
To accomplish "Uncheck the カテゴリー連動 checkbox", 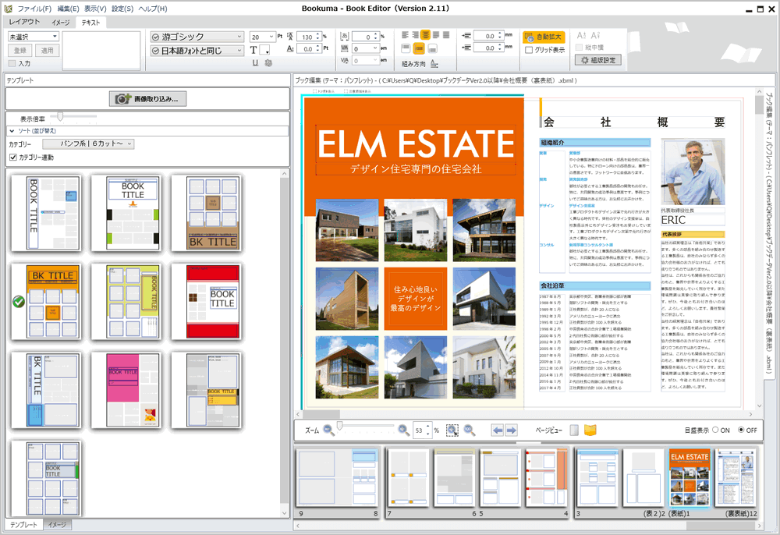I will point(12,158).
